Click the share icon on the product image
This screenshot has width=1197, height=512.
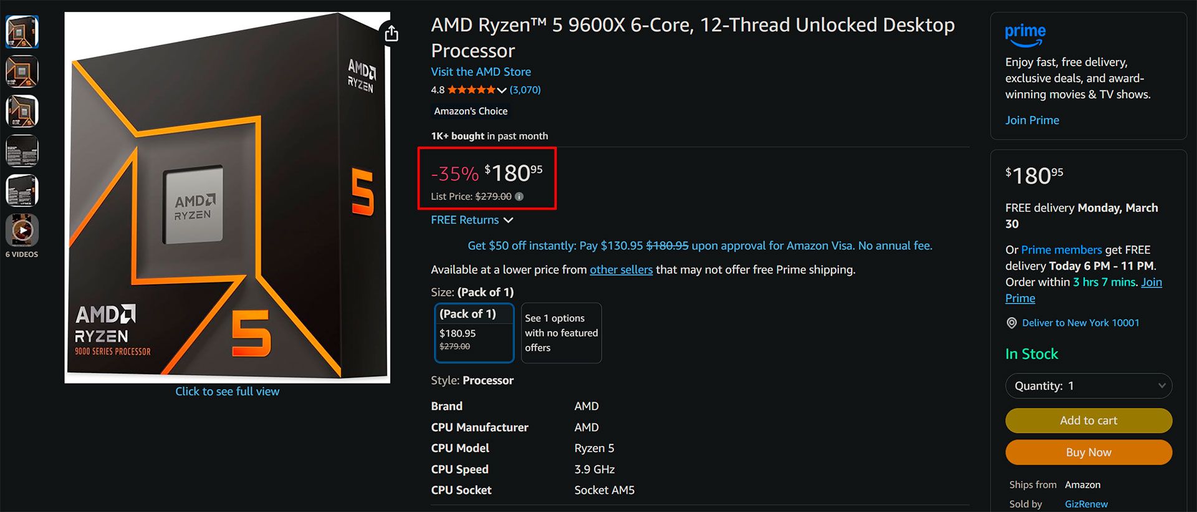tap(390, 32)
